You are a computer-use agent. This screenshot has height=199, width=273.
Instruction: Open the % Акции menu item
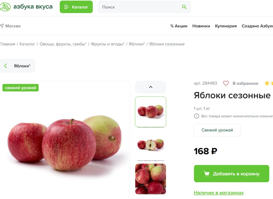pos(179,26)
